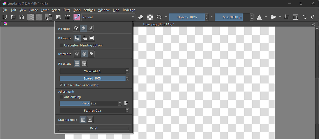The width and height of the screenshot is (319, 139).
Task: Toggle preserve alpha checkerboard icon
Action: 150,17
